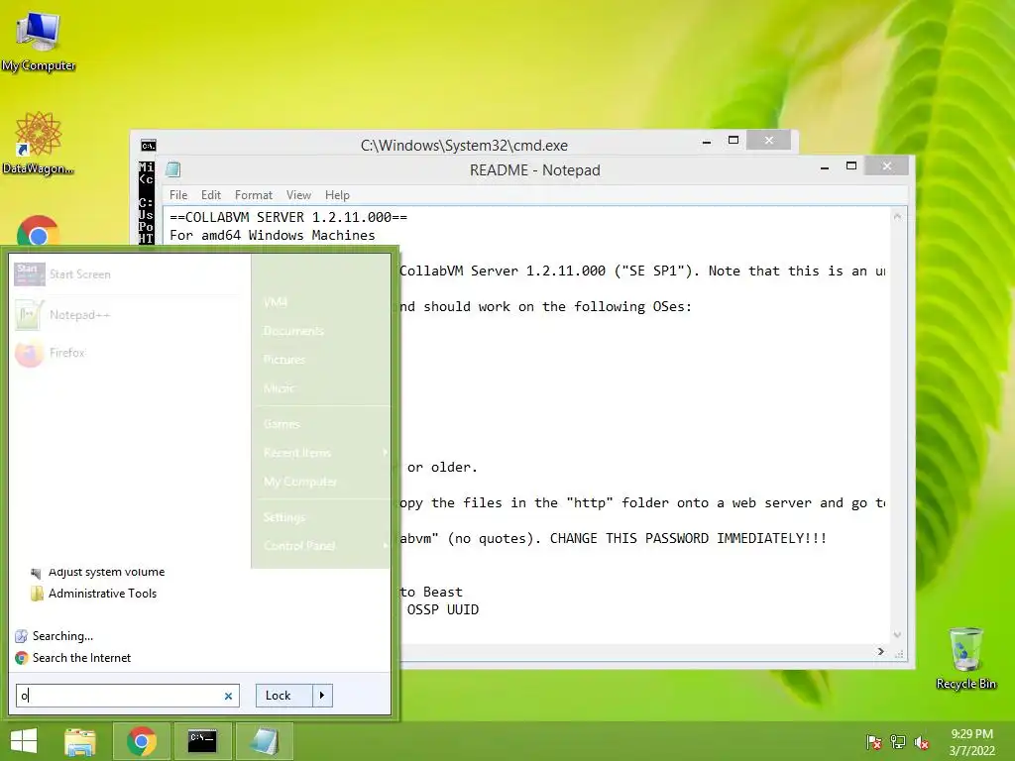
Task: Open Google Chrome desktop icon
Action: 39,231
